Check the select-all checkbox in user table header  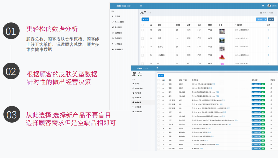click(142, 25)
